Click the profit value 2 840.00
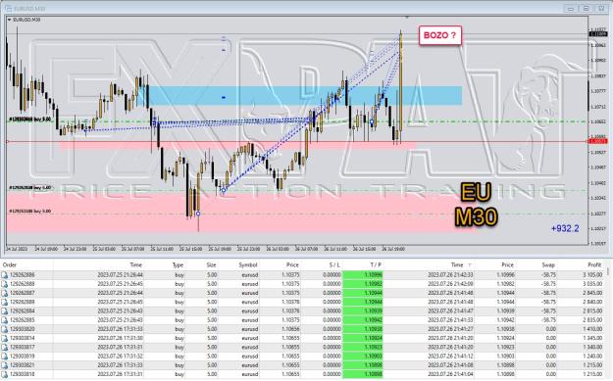Viewport: 613px width, 381px height. [x=592, y=302]
